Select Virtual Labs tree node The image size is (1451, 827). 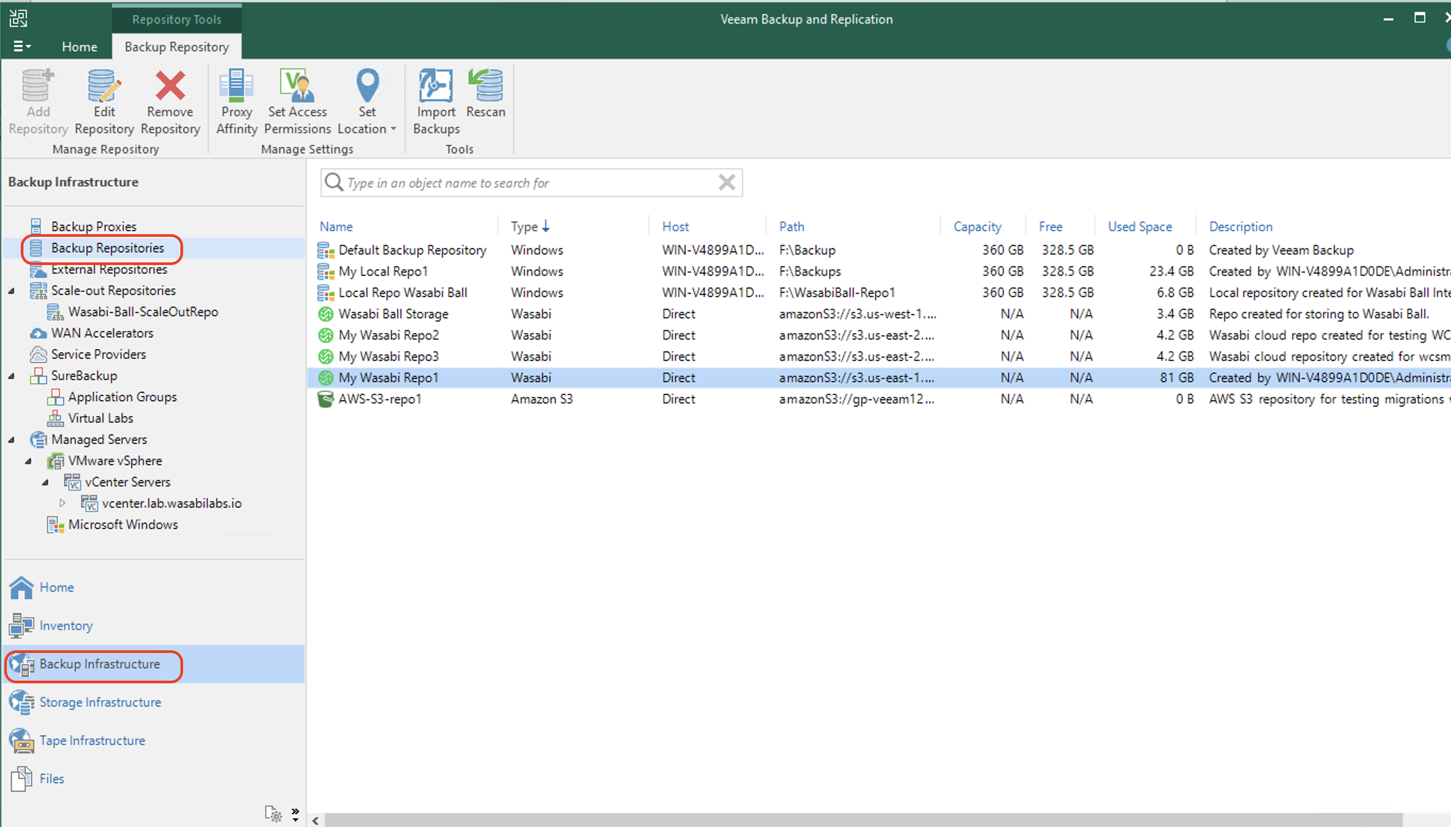coord(101,418)
